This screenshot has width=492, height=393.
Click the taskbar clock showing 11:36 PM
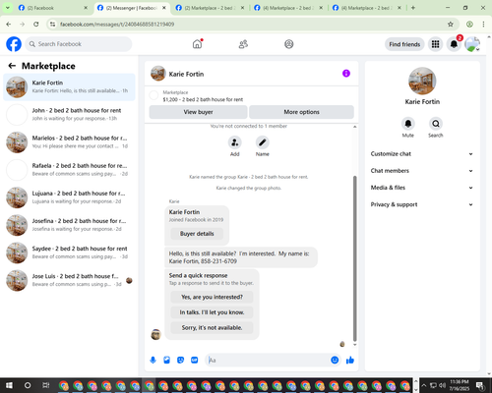460,385
